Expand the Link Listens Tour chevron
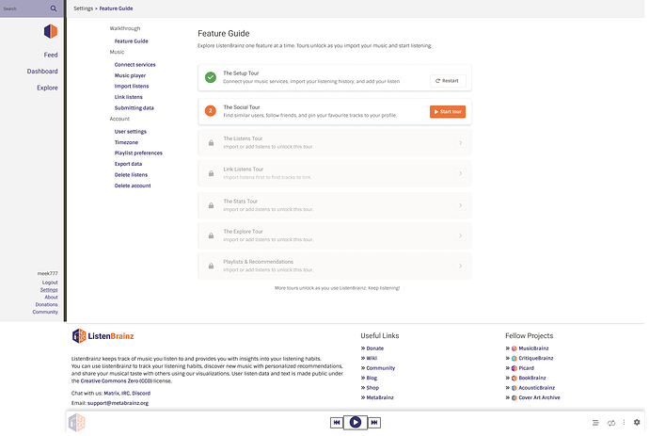649x436 pixels. click(460, 173)
